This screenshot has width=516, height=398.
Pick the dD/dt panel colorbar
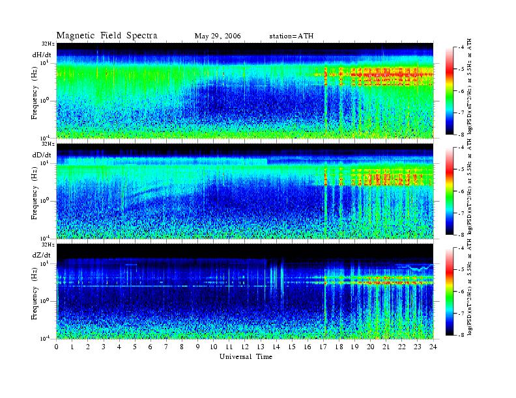point(450,191)
